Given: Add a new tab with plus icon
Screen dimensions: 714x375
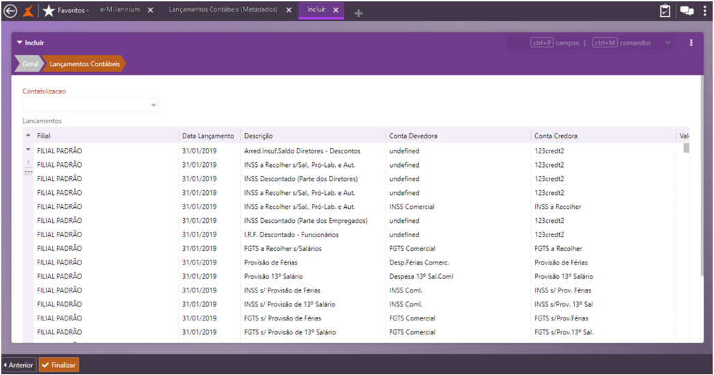Looking at the screenshot, I should click(358, 12).
